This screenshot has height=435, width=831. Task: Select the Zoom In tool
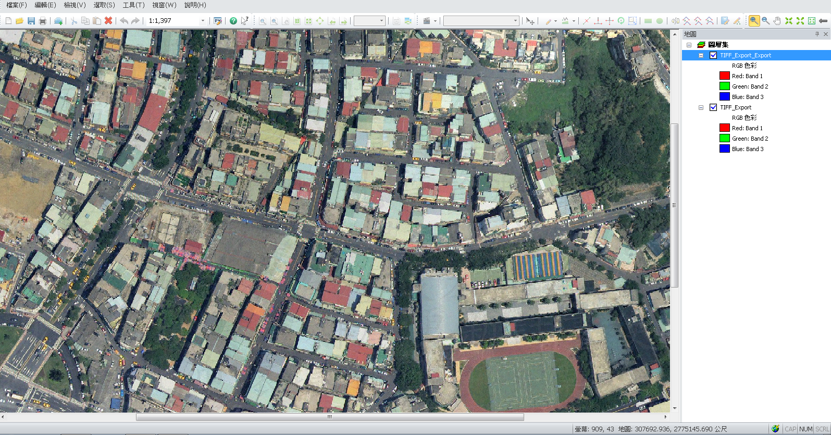tap(754, 21)
